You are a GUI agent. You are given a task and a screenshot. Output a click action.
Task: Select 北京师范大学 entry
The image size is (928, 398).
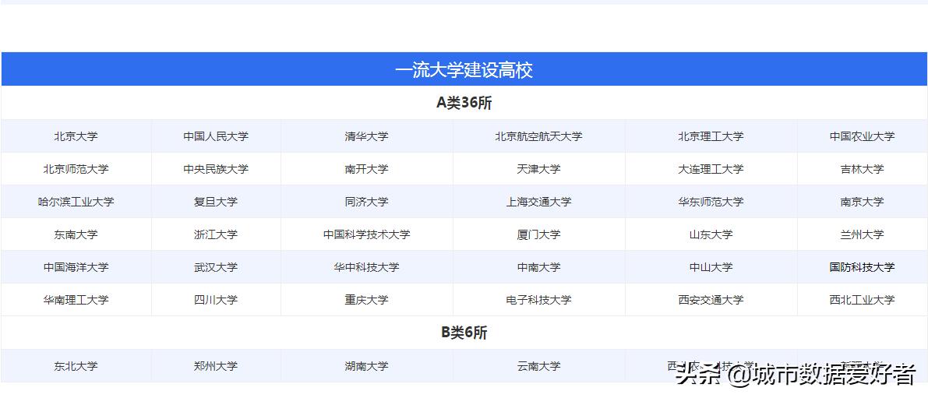coord(76,169)
